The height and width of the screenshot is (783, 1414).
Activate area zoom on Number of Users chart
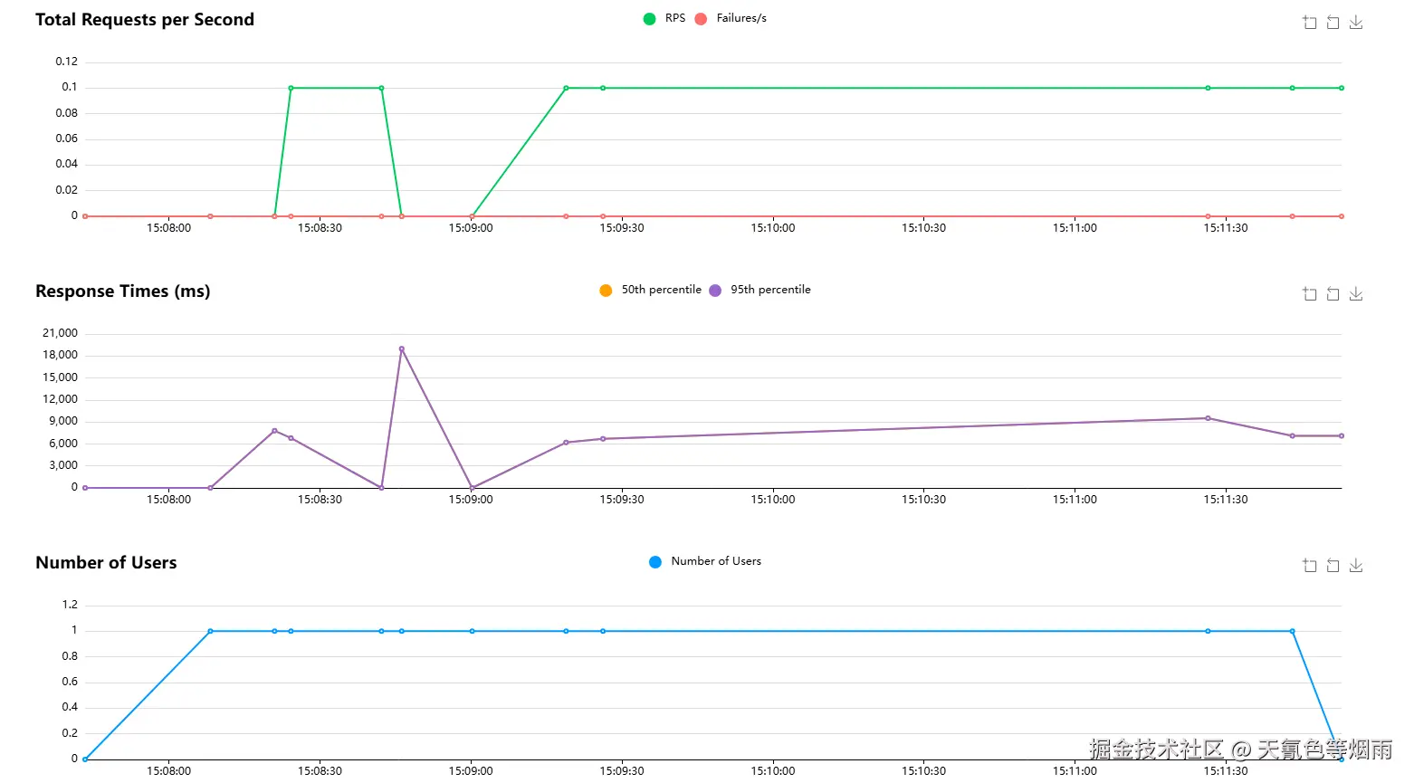pos(1309,565)
